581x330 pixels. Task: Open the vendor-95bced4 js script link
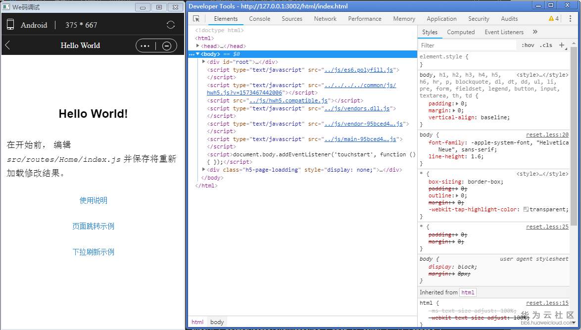363,124
